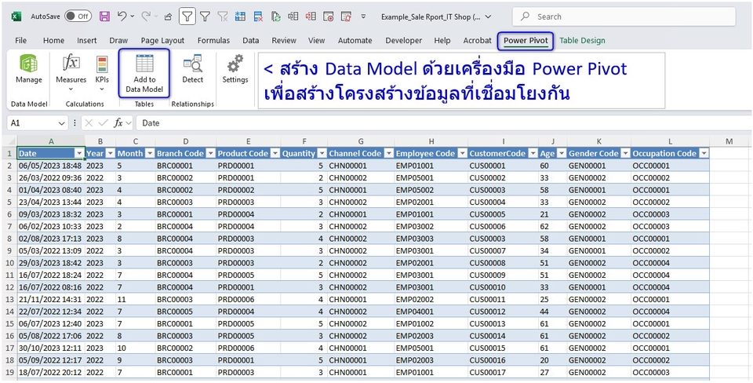Select cell with date 21/11/2022 14:31

click(52, 299)
